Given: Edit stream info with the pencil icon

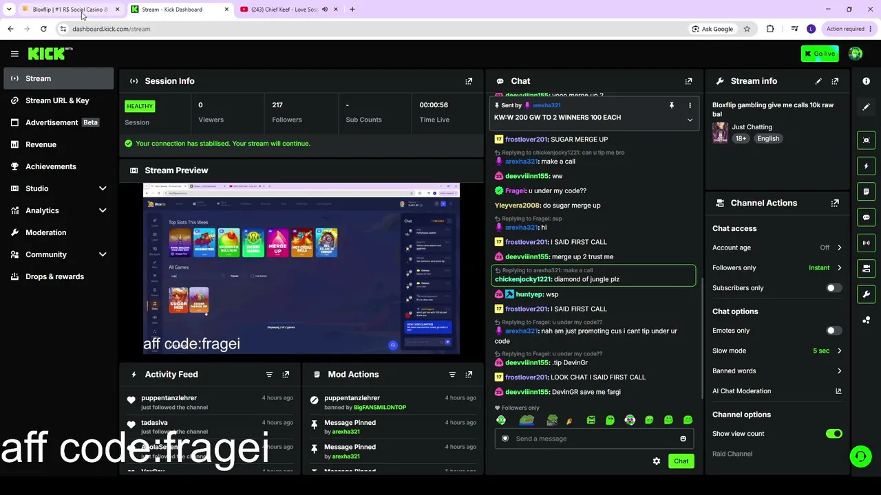Looking at the screenshot, I should point(818,81).
